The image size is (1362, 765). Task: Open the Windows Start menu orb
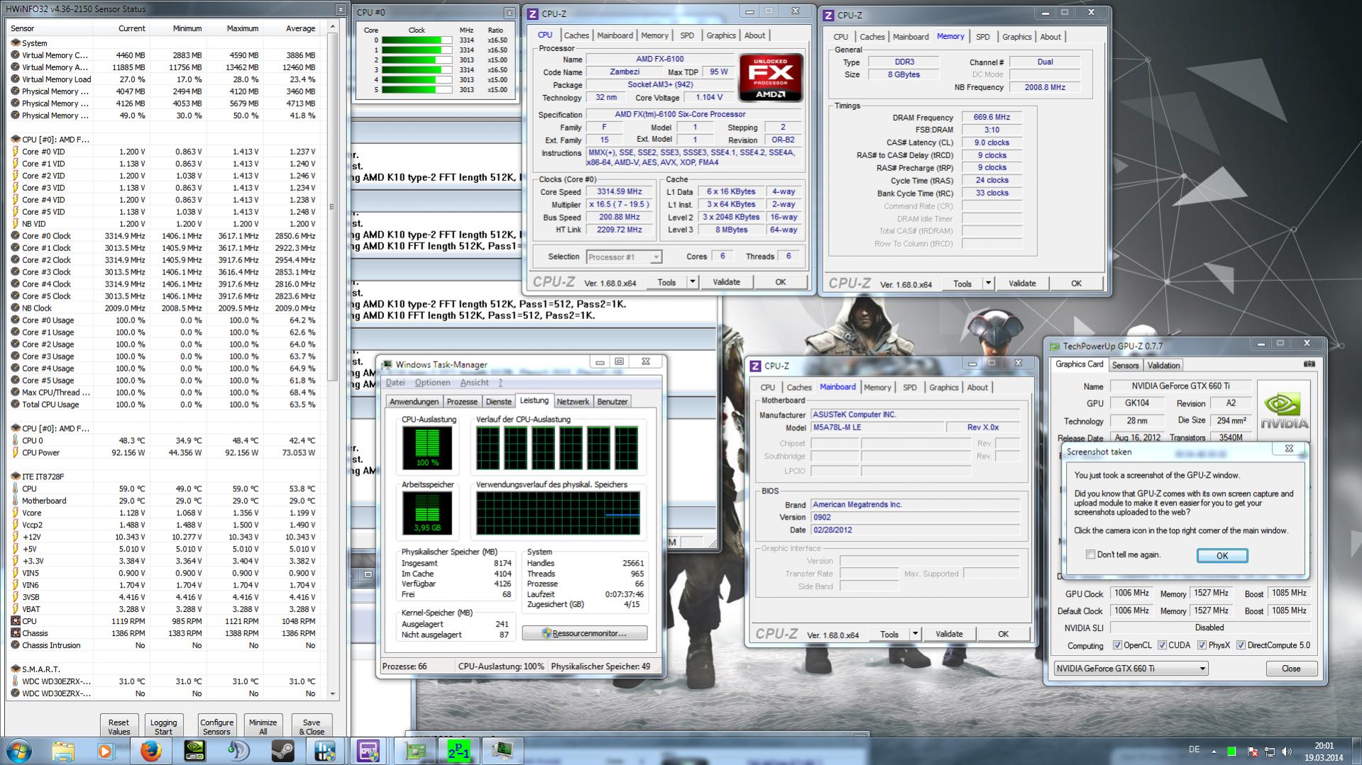coord(19,751)
